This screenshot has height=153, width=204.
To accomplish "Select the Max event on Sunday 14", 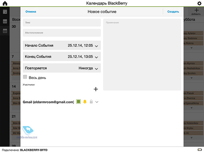I will (x=16, y=103).
